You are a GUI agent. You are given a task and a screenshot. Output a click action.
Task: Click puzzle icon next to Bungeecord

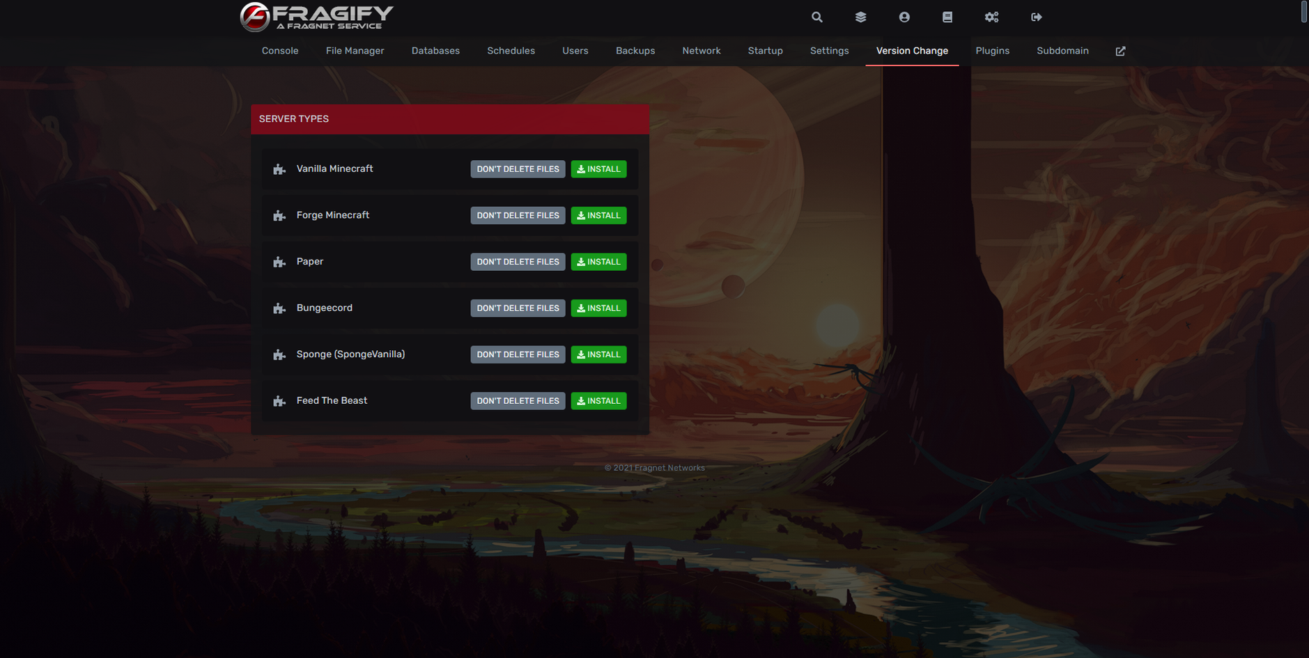point(279,308)
